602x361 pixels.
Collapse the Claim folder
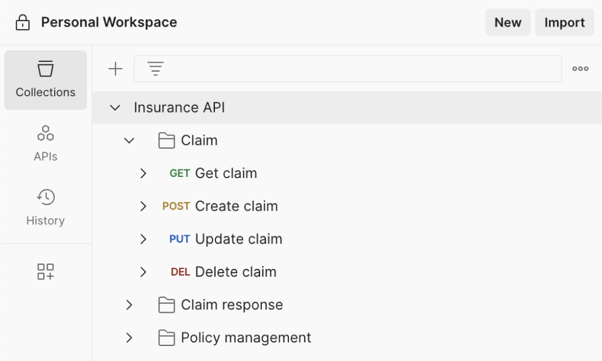(129, 140)
